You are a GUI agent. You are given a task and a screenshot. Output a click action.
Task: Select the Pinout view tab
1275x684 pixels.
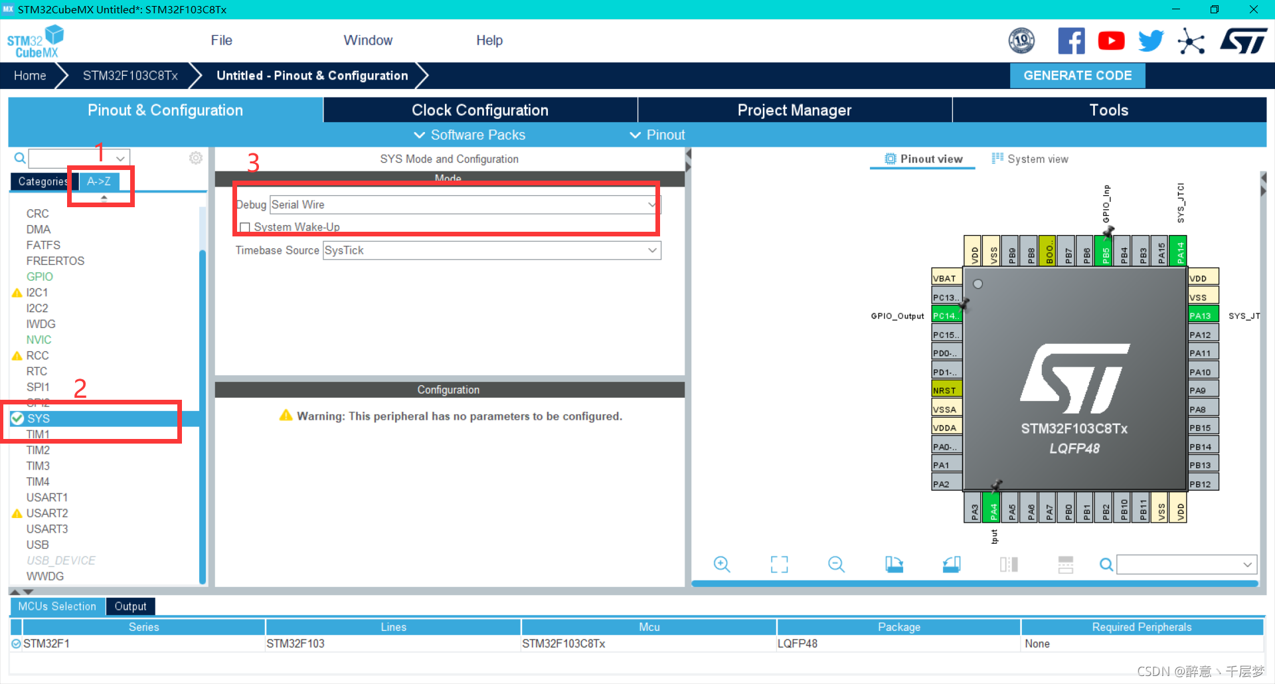923,159
